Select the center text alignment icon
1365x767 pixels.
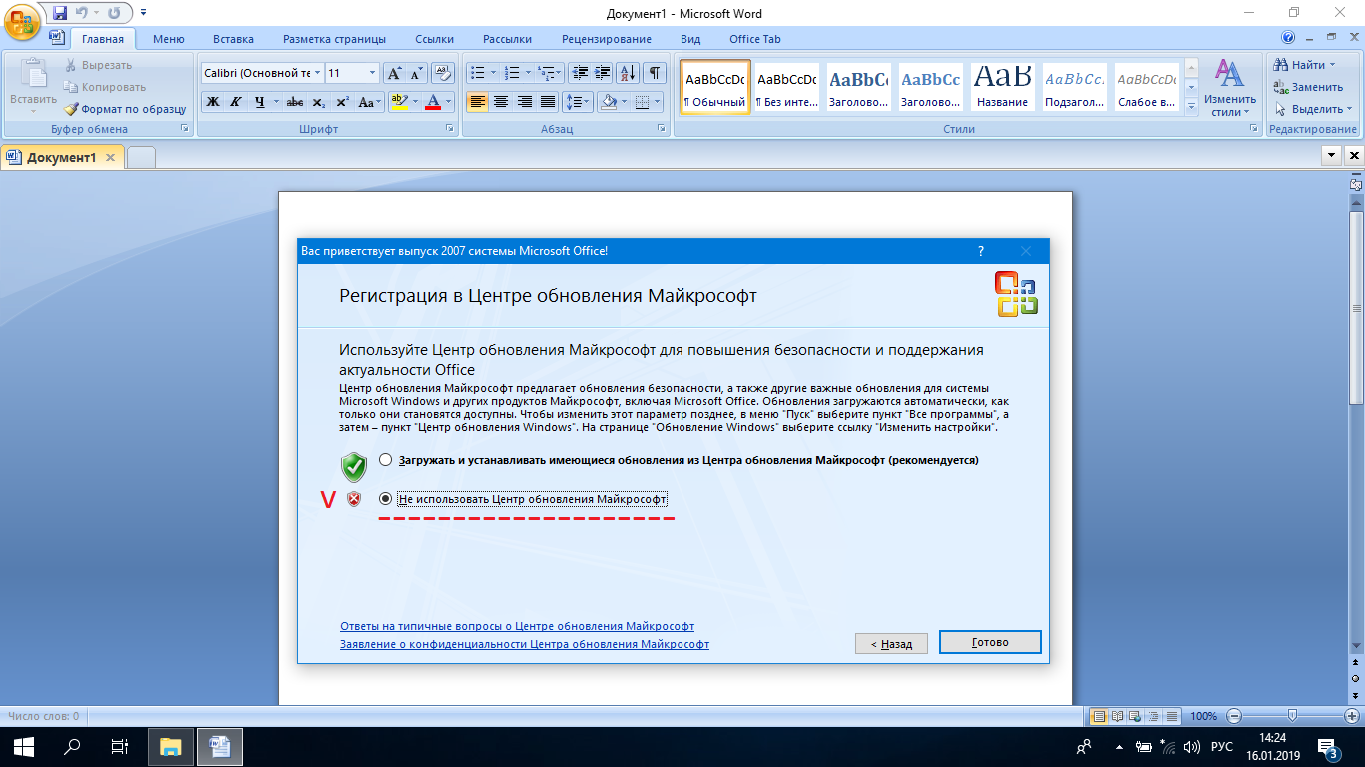500,102
